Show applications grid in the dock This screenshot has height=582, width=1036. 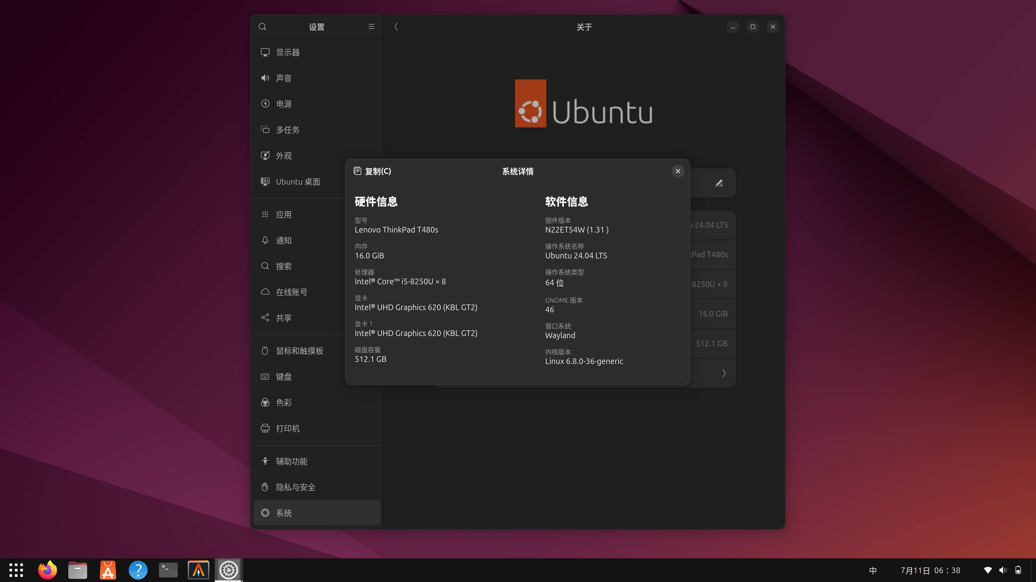click(x=16, y=570)
